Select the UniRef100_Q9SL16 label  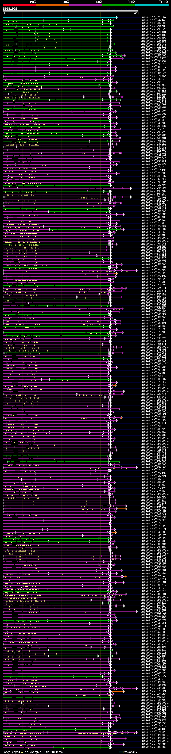153,64
